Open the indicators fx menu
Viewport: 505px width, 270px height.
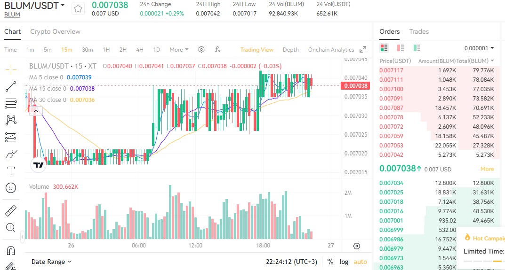point(217,49)
